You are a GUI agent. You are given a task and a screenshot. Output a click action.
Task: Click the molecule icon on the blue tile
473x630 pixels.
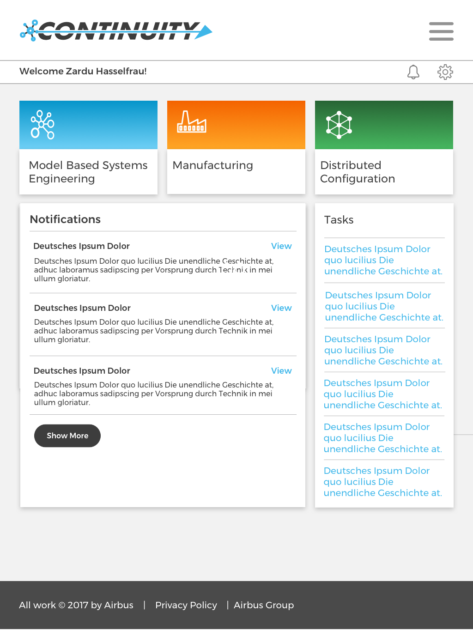42,125
